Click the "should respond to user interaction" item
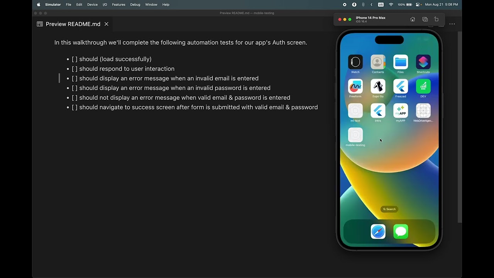This screenshot has height=278, width=494. point(123,69)
